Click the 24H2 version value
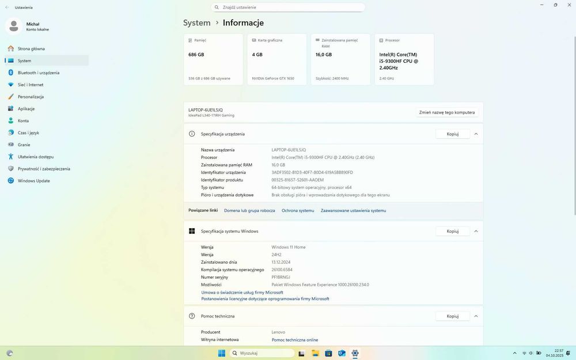 click(x=276, y=255)
